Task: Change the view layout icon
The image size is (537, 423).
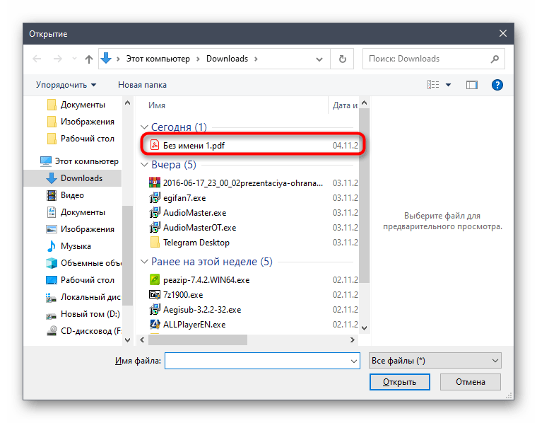Action: point(433,84)
